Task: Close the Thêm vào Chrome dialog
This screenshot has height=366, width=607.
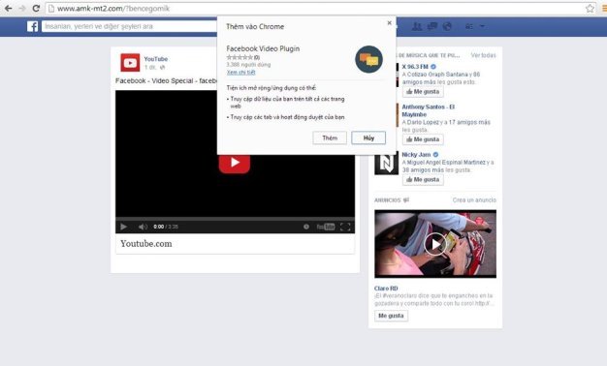Action: pyautogui.click(x=390, y=23)
